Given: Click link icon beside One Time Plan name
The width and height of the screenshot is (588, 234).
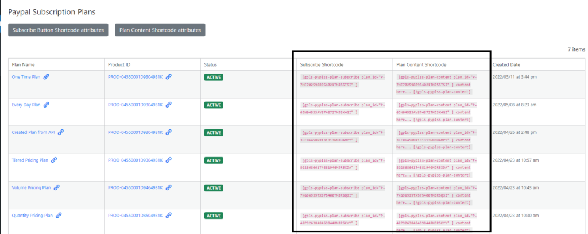Looking at the screenshot, I should coord(46,77).
